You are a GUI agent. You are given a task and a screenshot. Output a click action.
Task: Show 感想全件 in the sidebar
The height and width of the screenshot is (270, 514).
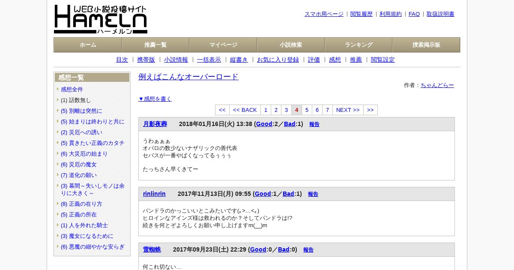72,90
